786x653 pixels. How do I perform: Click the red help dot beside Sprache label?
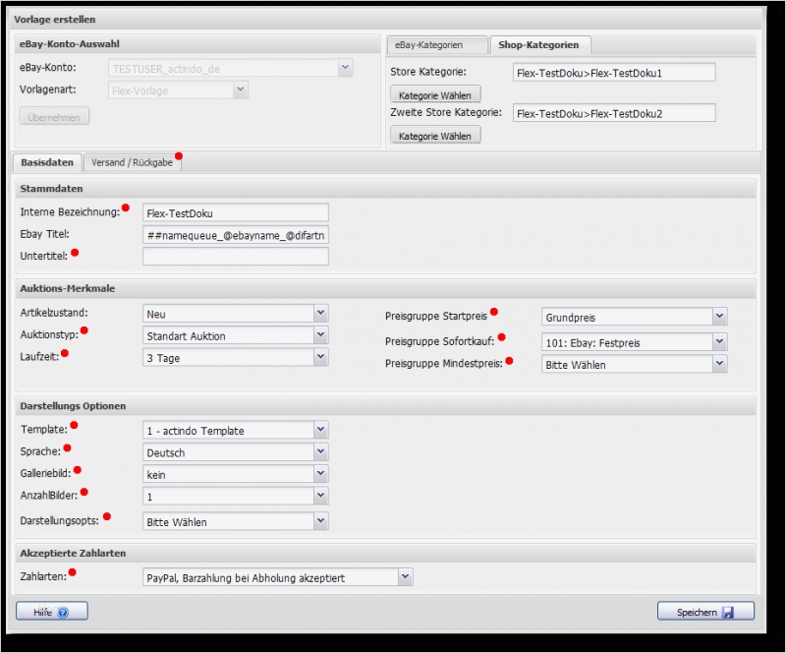pos(68,447)
